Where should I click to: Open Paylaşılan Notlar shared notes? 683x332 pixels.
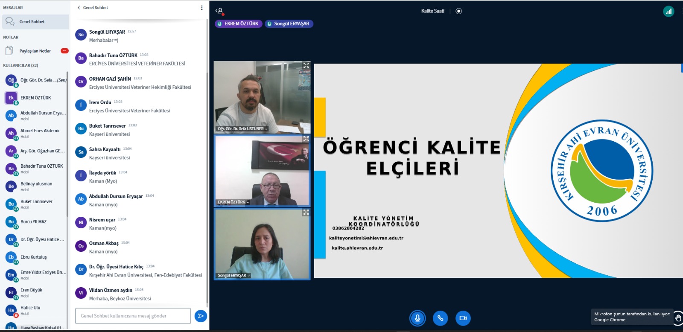(x=35, y=51)
